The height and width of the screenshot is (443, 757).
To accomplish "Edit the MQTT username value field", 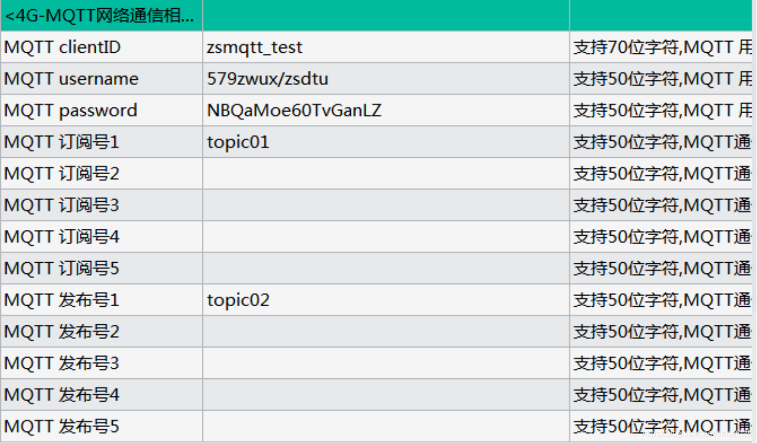I will [386, 79].
